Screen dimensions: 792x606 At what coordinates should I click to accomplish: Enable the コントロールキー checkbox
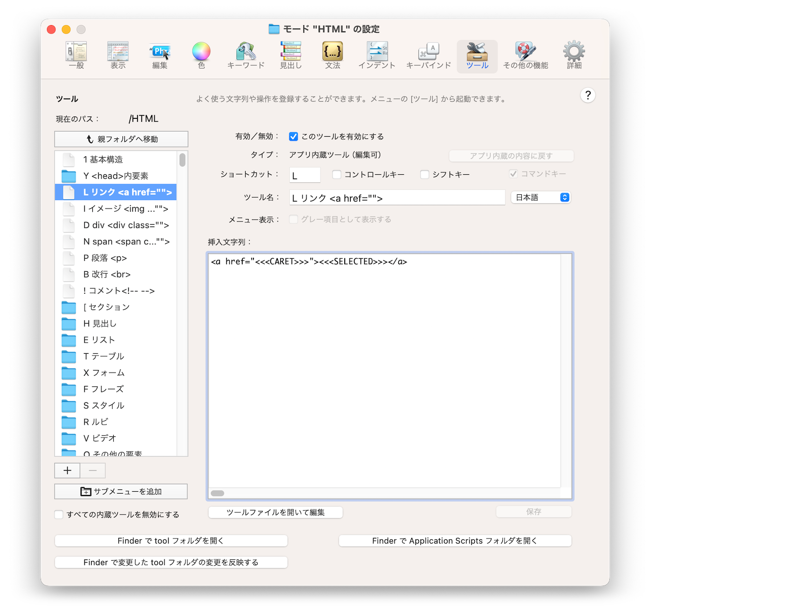337,174
